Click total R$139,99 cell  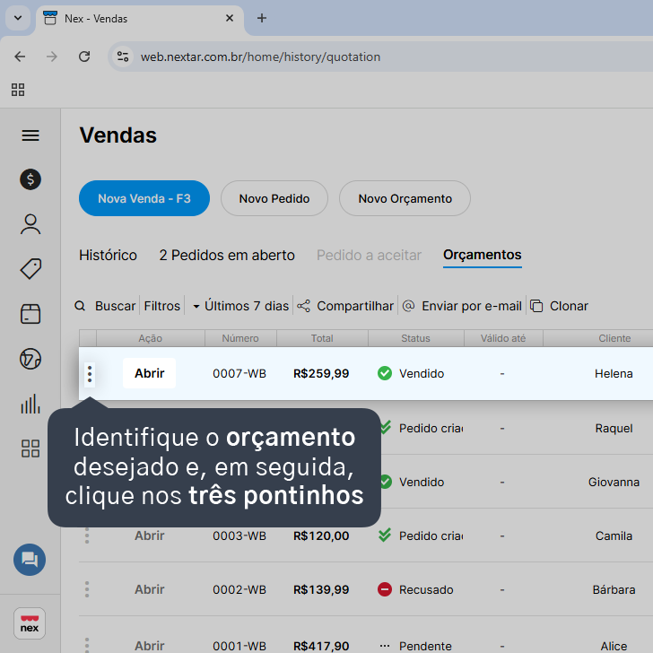point(321,589)
